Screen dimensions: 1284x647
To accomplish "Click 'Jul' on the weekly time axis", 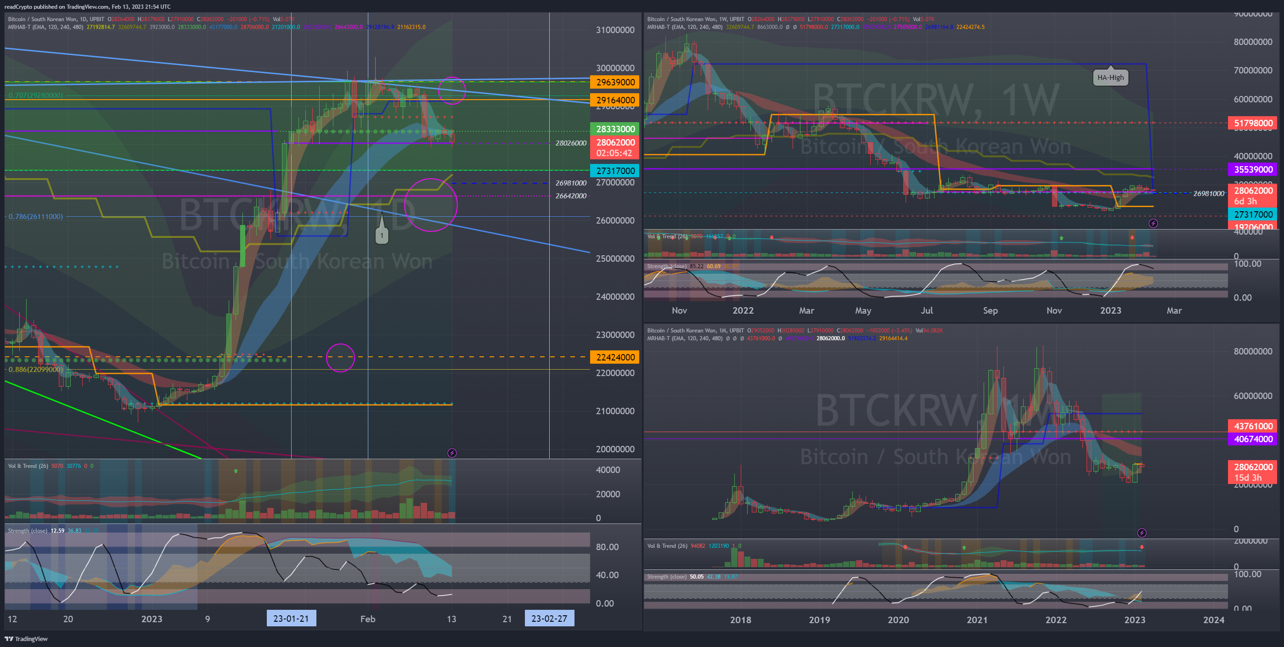I will coord(927,310).
